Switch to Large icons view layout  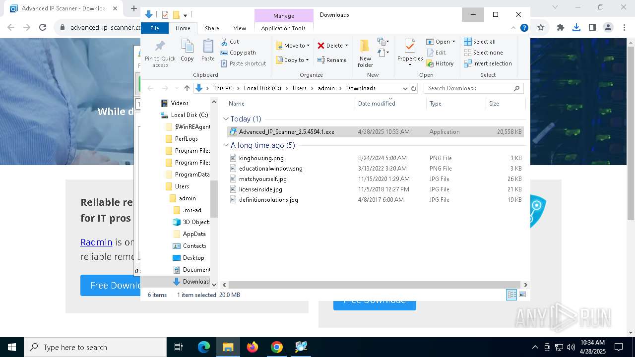(x=522, y=295)
